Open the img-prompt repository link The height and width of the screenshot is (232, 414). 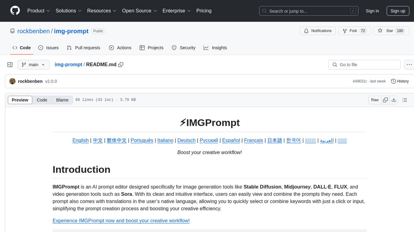click(71, 31)
